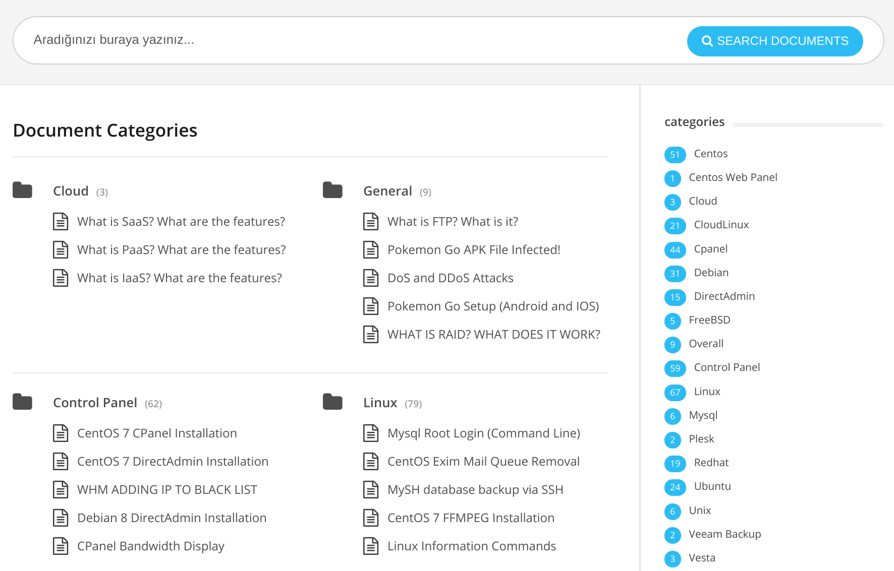Click document icon beside Linux Information Commands

[371, 546]
